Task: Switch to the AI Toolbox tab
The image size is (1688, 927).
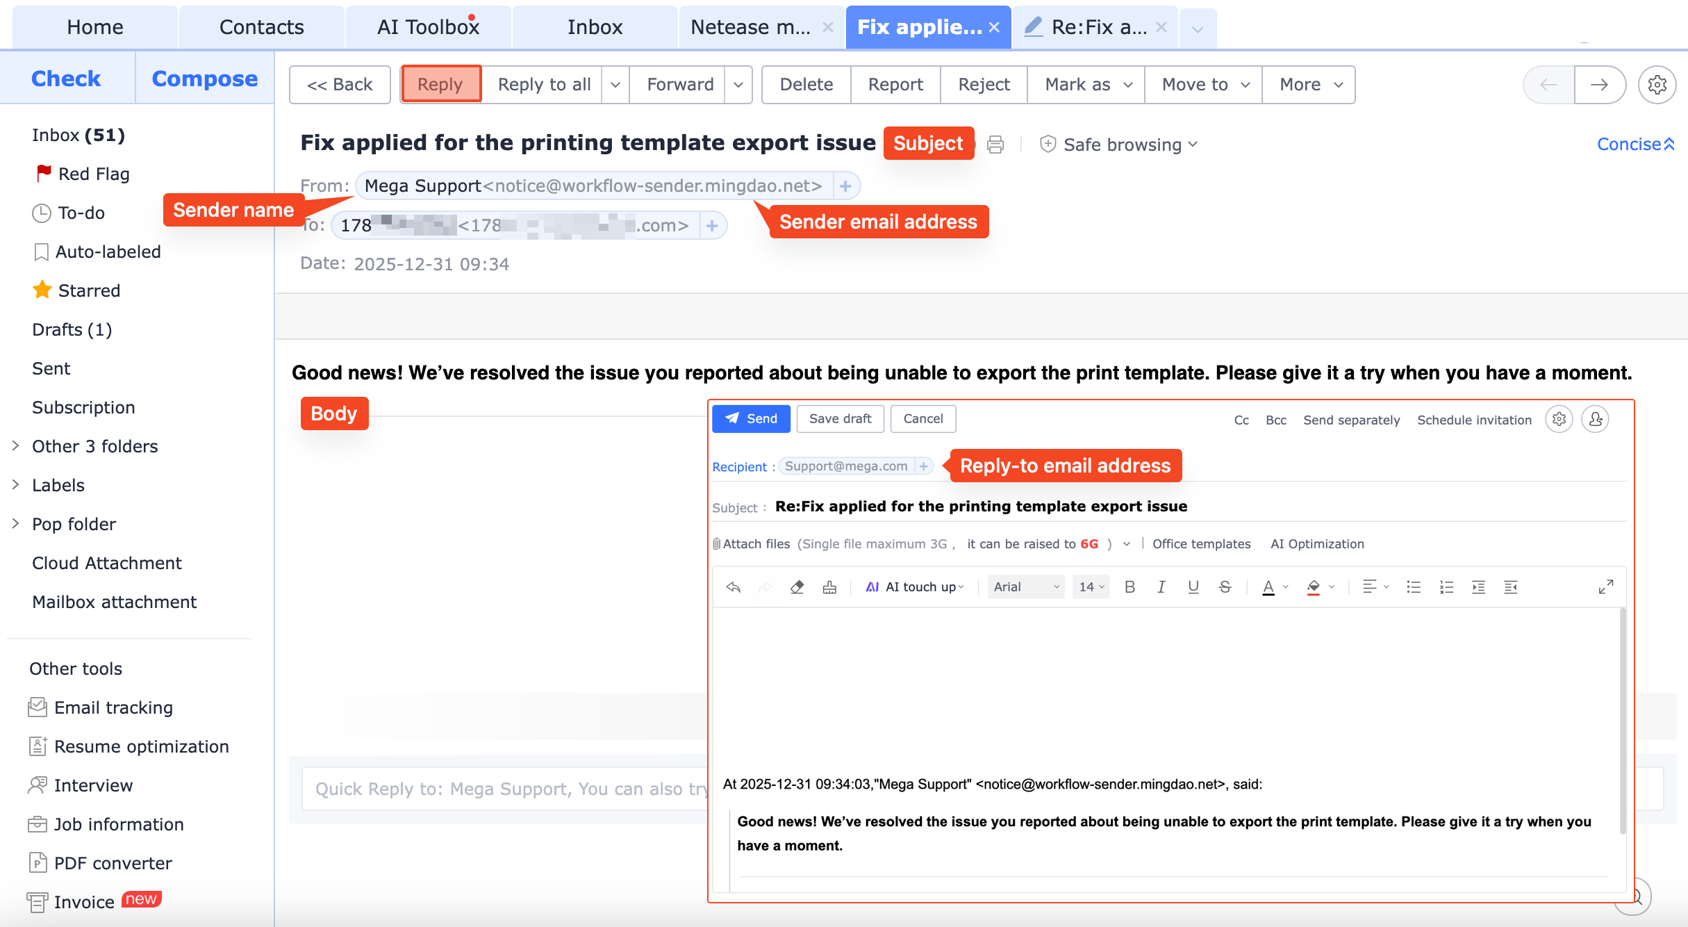Action: point(428,27)
